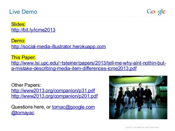This screenshot has width=175, height=131.
Task: Click the highlighted Slides: label
Action: pyautogui.click(x=18, y=24)
